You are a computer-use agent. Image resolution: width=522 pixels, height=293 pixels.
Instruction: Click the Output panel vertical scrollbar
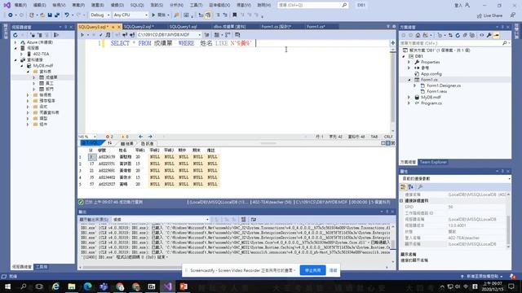coord(393,243)
